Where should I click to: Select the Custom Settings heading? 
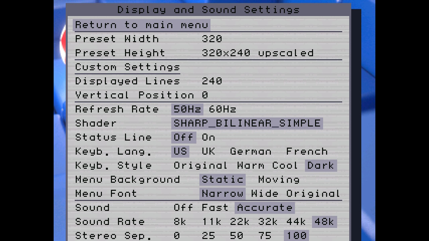tap(127, 67)
